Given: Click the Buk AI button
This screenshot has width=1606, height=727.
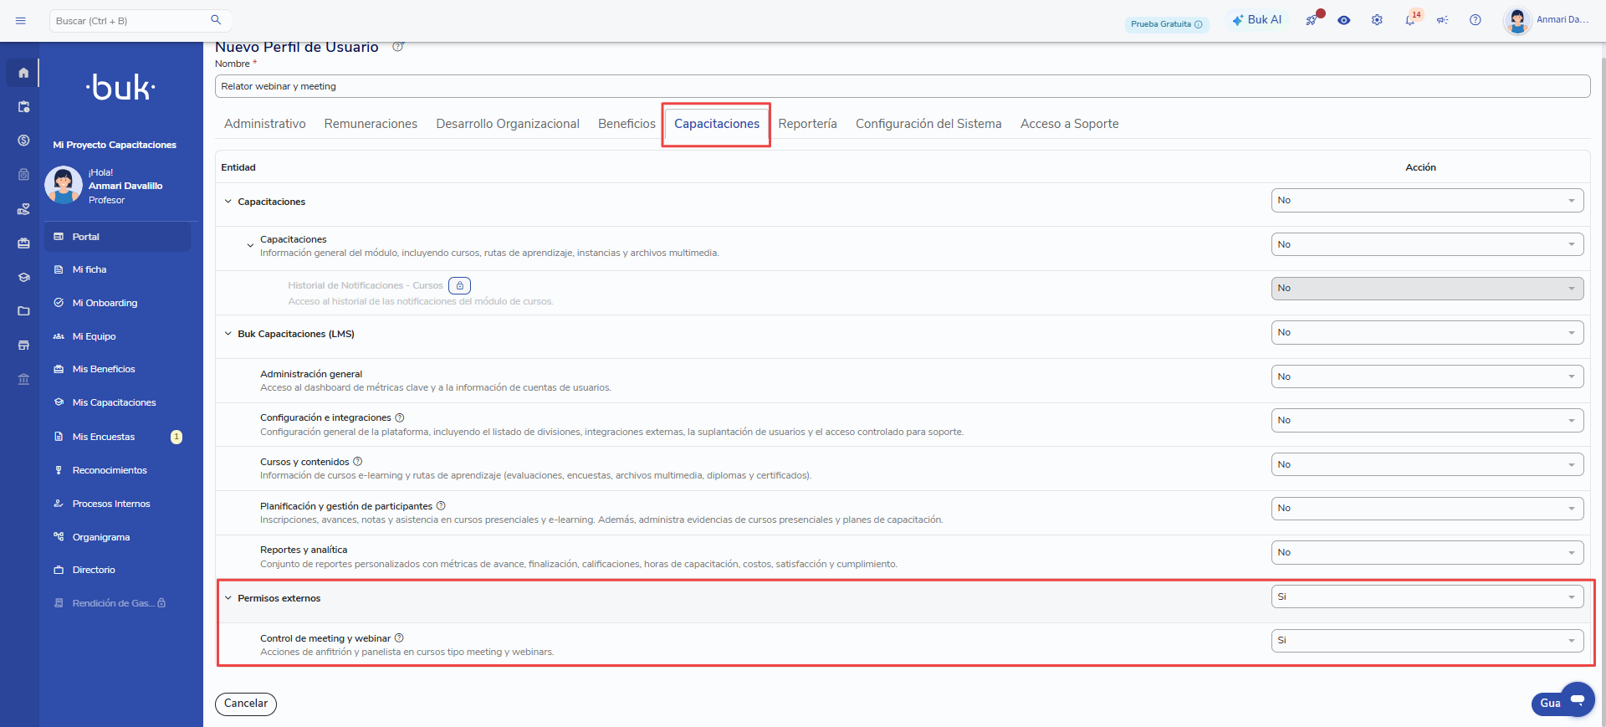Looking at the screenshot, I should (1256, 20).
